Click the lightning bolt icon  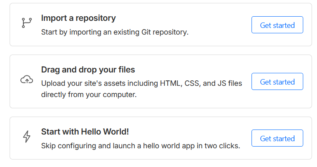(x=26, y=137)
